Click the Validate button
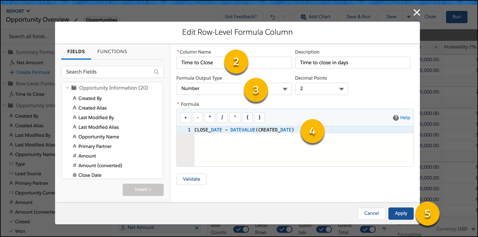The image size is (478, 237). (191, 179)
